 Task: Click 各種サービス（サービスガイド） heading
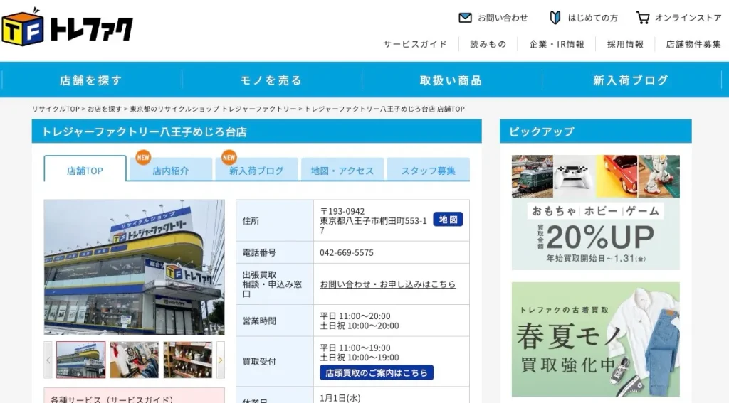tap(112, 399)
